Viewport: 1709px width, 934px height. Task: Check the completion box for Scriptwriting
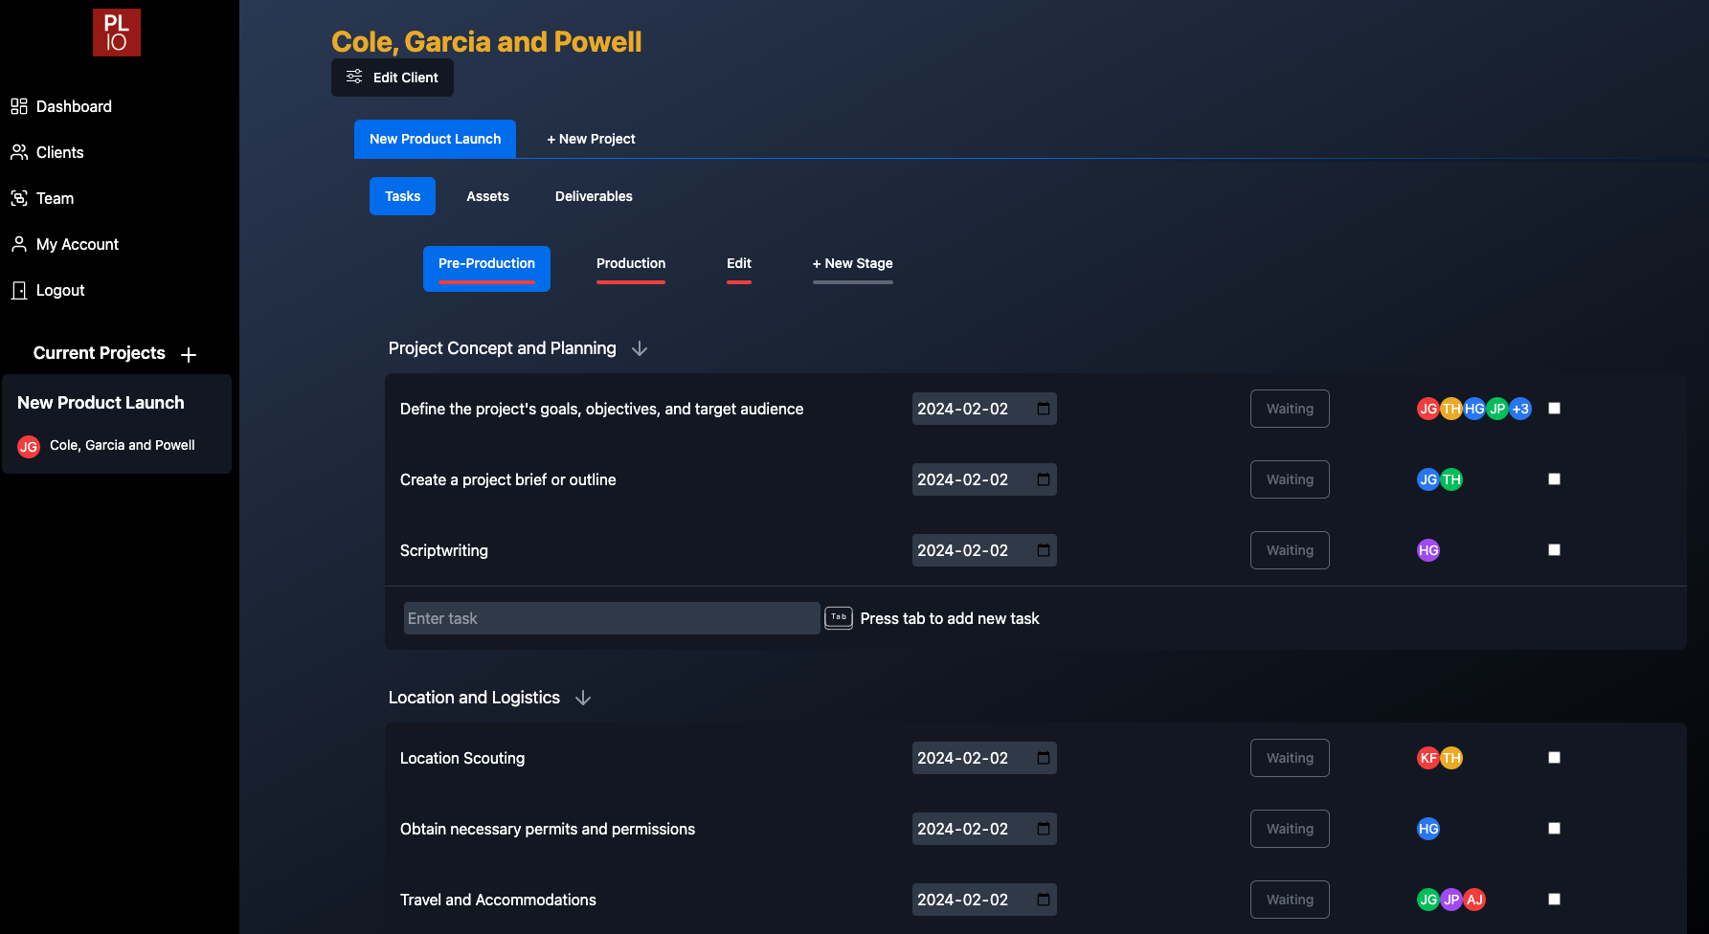(x=1554, y=549)
